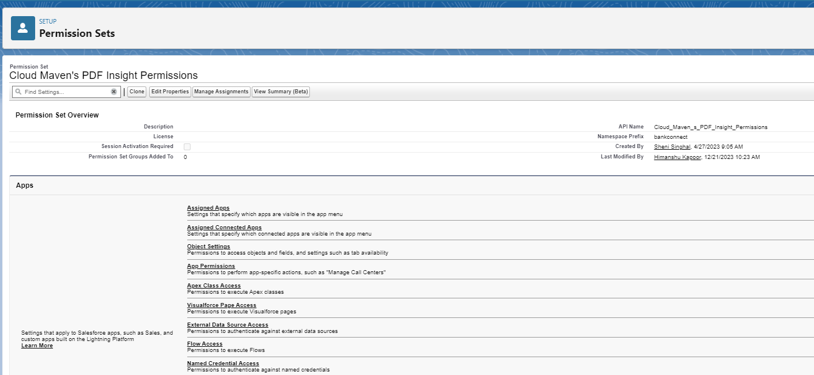The image size is (814, 375).
Task: Click the Last Modified By label
Action: coord(622,157)
